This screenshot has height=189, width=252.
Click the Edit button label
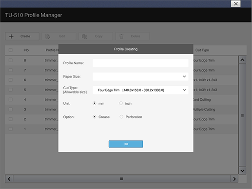click(62, 36)
